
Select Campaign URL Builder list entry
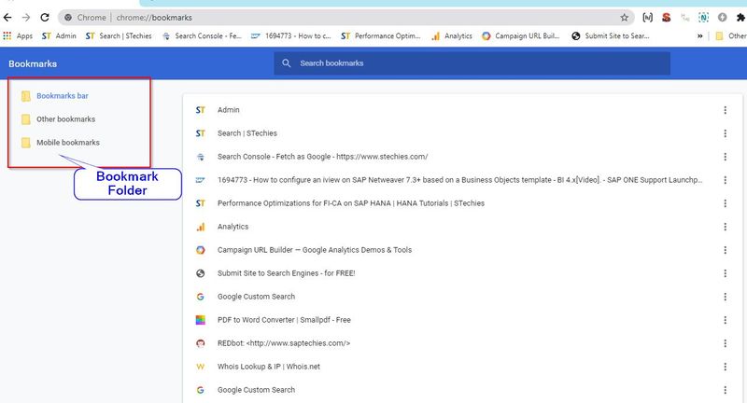pyautogui.click(x=462, y=250)
